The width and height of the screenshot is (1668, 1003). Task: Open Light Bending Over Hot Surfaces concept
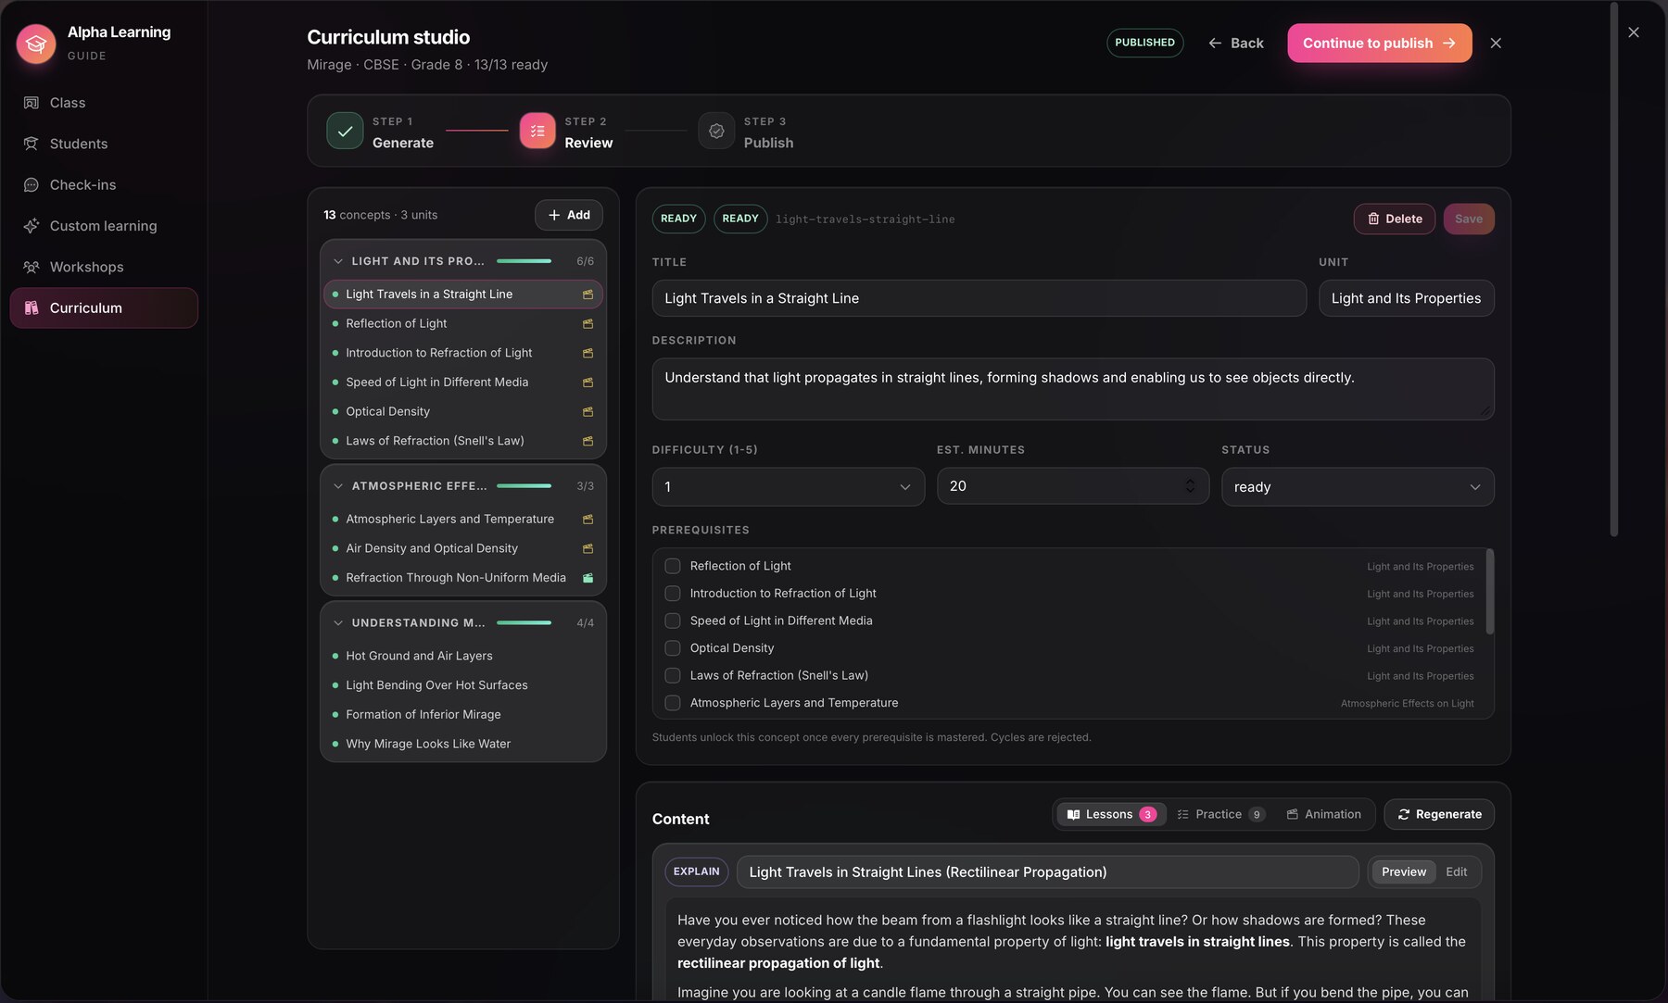(x=463, y=685)
